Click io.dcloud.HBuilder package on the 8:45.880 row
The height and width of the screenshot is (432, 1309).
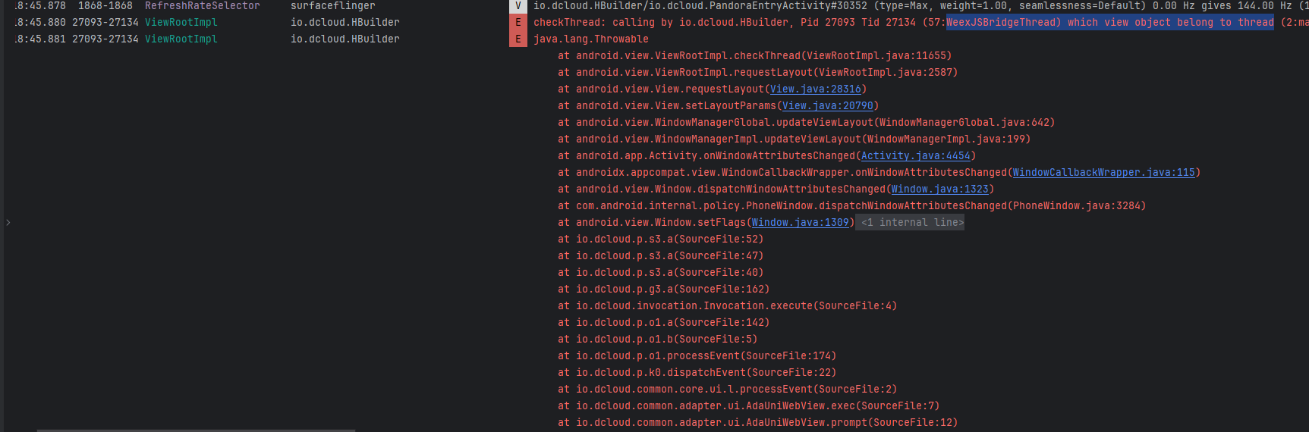pos(345,23)
